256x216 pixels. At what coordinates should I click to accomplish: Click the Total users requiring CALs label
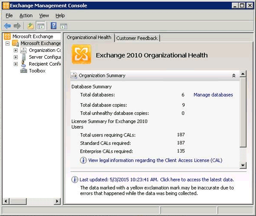tap(108, 135)
